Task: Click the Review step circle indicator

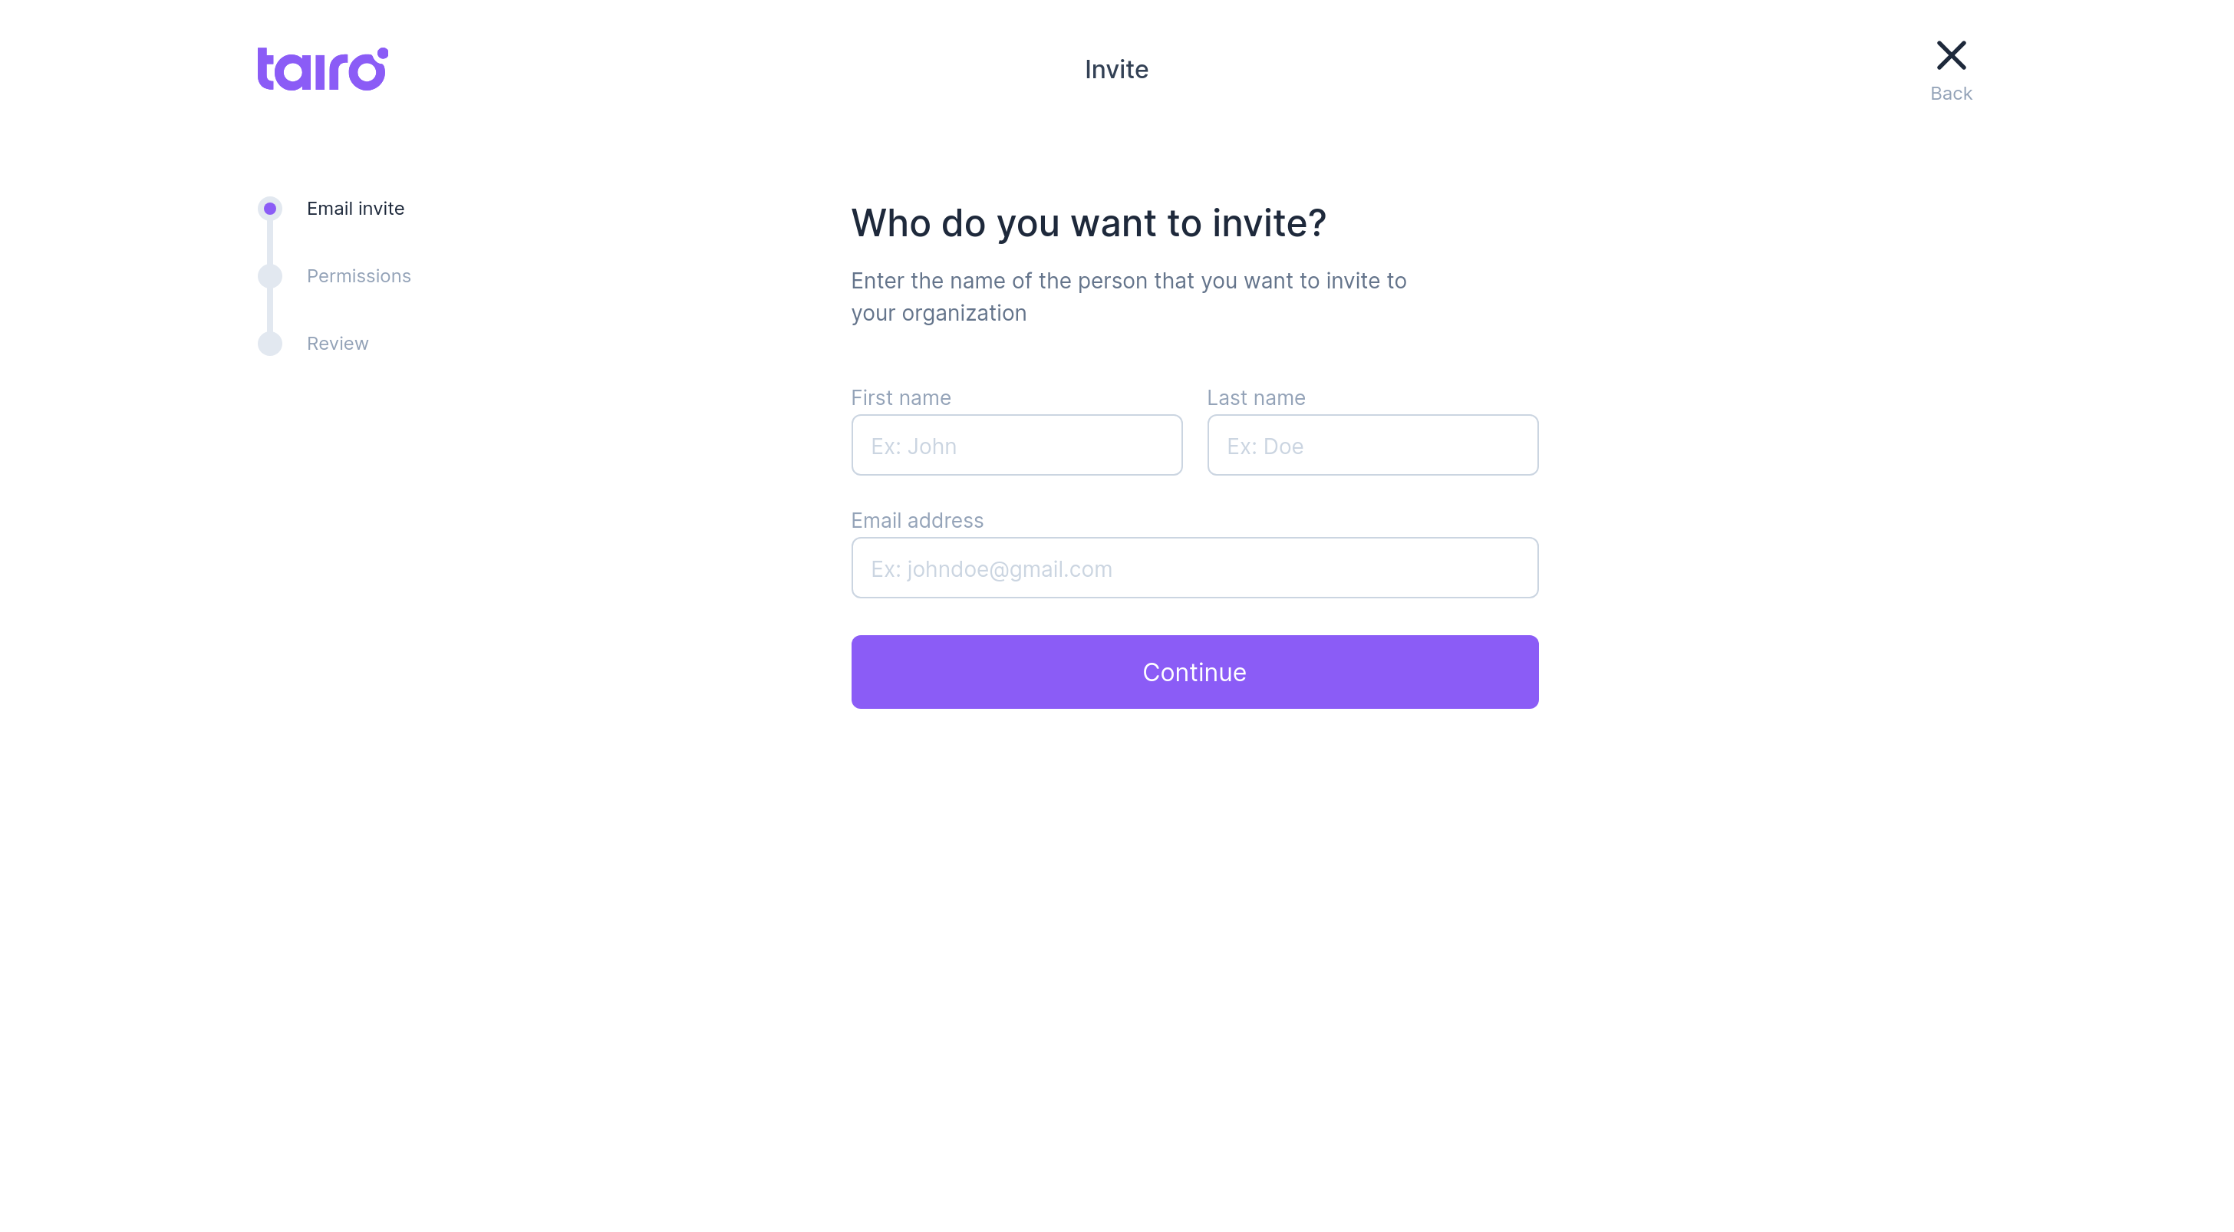Action: 270,344
